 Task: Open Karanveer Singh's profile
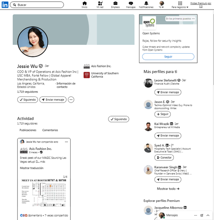[166, 167]
